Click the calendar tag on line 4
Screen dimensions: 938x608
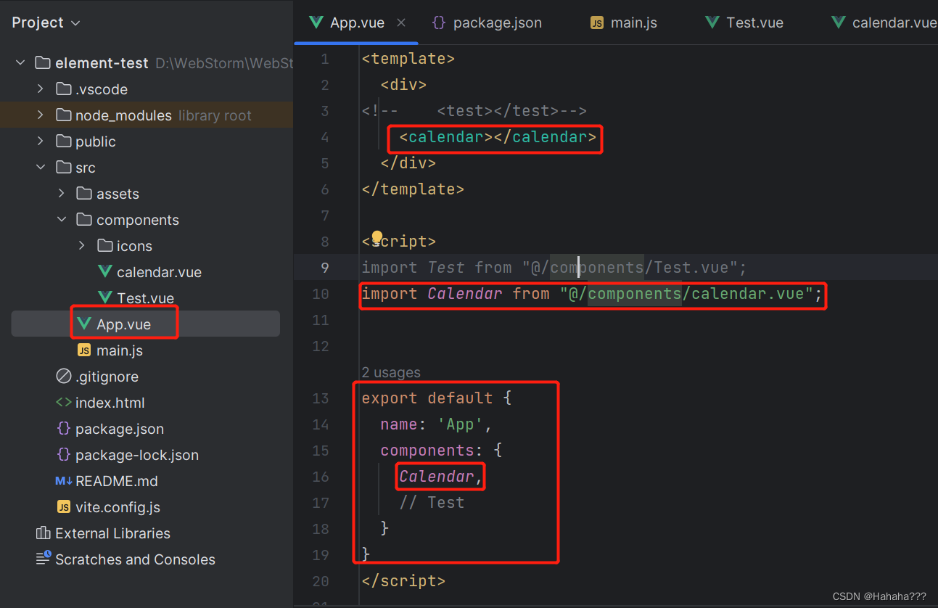[x=498, y=137]
